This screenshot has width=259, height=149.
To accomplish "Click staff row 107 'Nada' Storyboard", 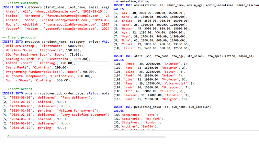I will click(152, 87).
